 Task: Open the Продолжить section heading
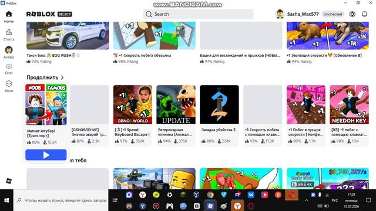[42, 77]
